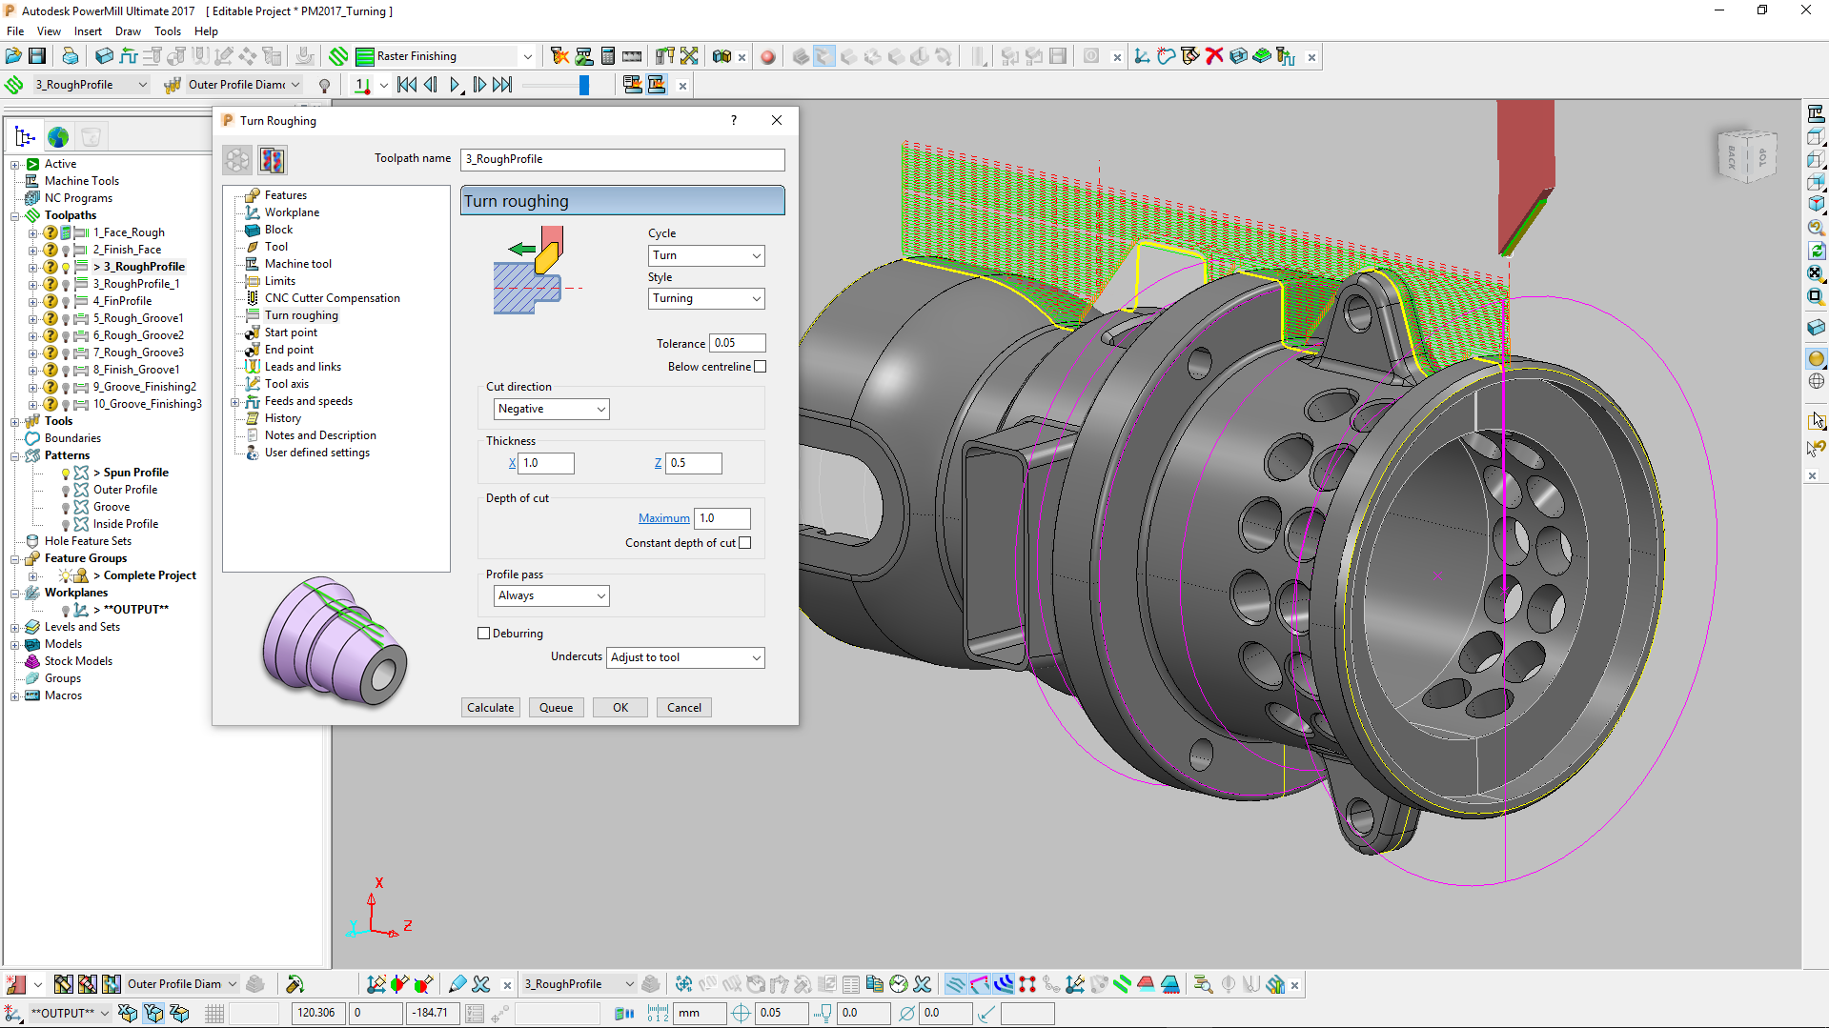Open the calculator icon in main toolbar

[x=608, y=56]
